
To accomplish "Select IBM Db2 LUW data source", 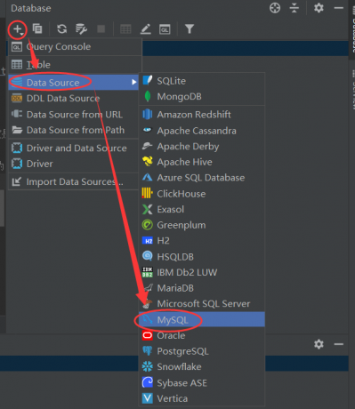I will 202,272.
